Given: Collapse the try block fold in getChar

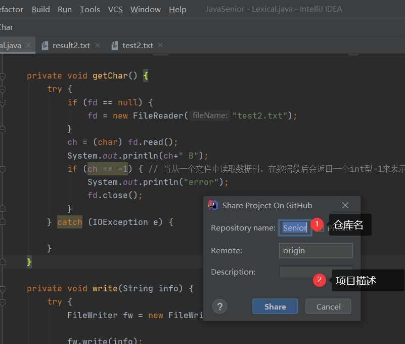Looking at the screenshot, I should click(3, 90).
